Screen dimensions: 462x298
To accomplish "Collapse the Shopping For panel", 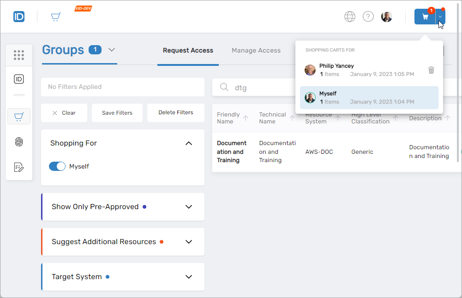I will pyautogui.click(x=188, y=143).
